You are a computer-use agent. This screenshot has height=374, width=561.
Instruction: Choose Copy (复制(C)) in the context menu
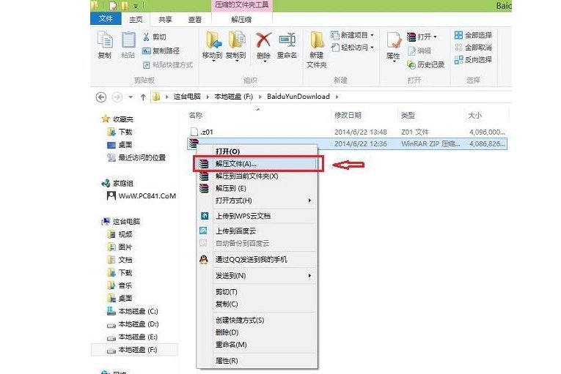click(x=256, y=304)
